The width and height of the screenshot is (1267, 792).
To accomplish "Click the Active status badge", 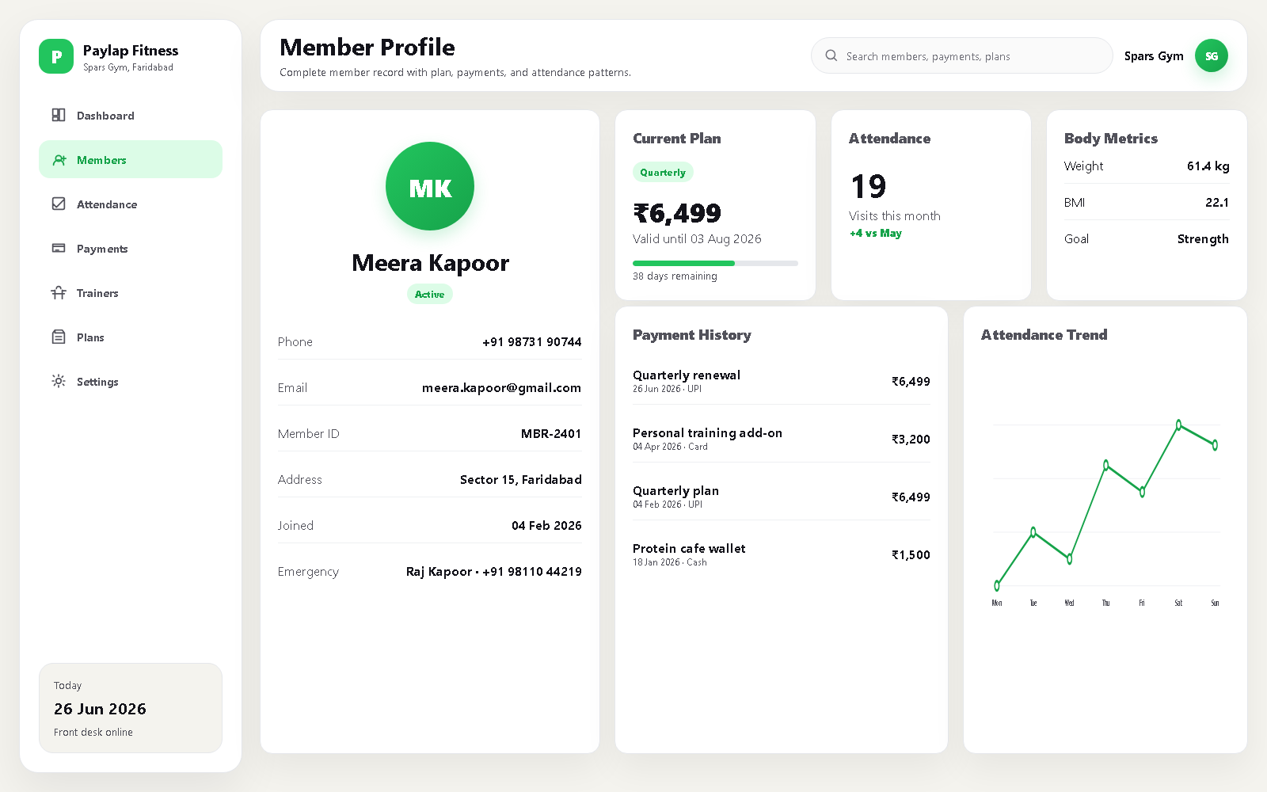I will tap(430, 294).
